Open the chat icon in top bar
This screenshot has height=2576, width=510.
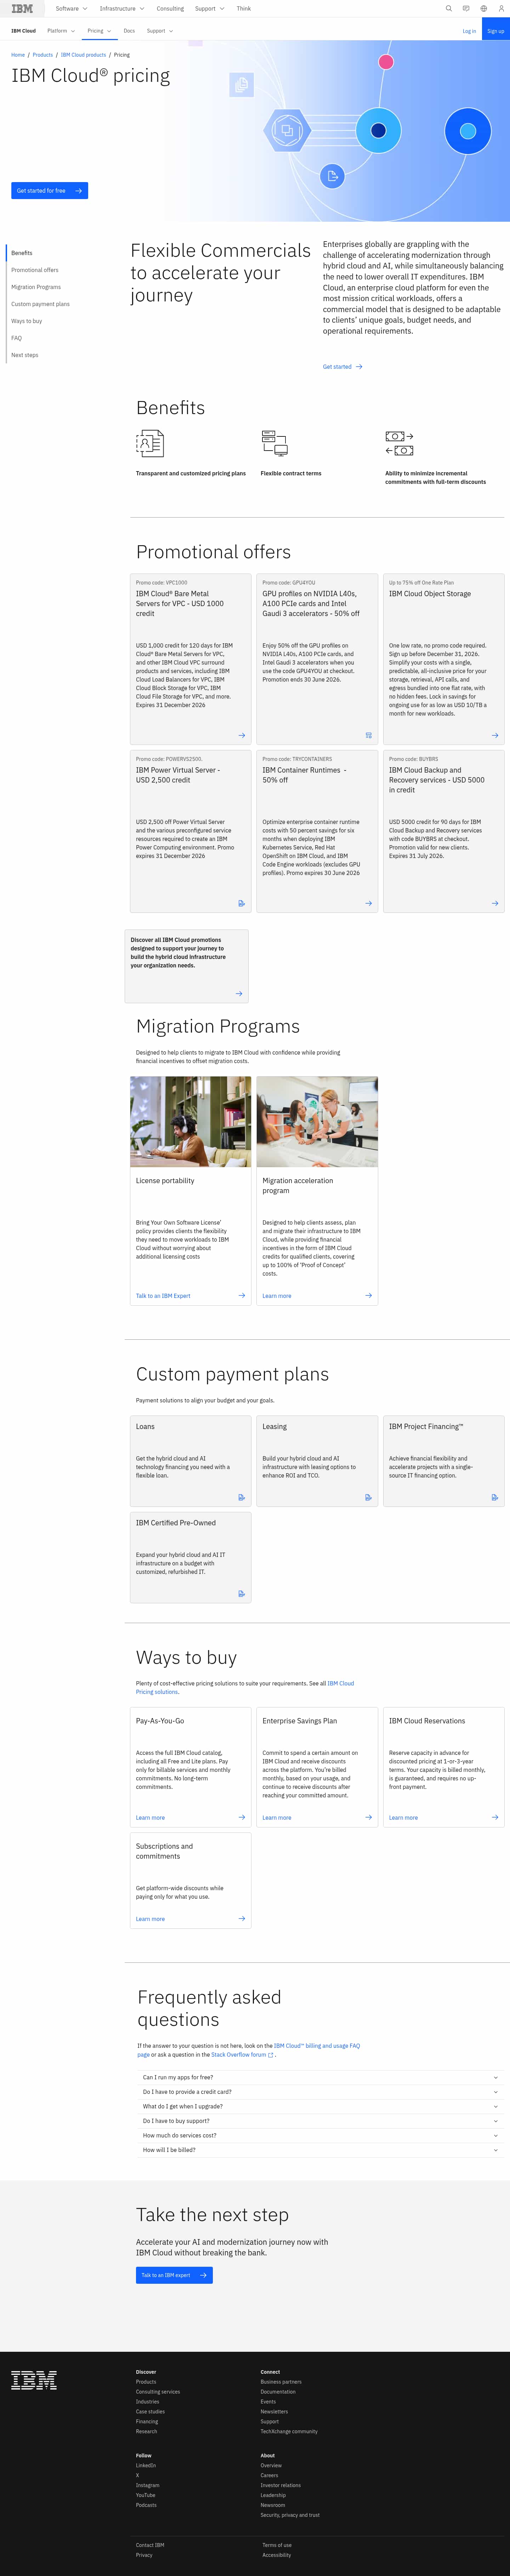coord(466,8)
